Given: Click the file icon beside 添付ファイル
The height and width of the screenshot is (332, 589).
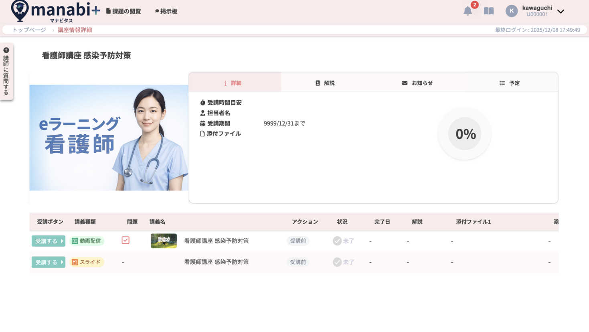Looking at the screenshot, I should 202,134.
